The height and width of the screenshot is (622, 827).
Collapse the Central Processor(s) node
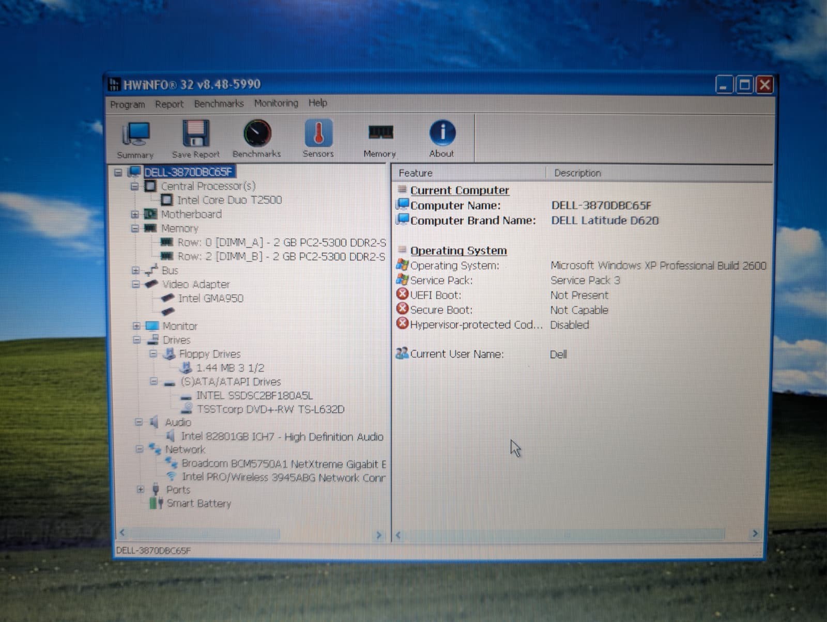coord(135,186)
